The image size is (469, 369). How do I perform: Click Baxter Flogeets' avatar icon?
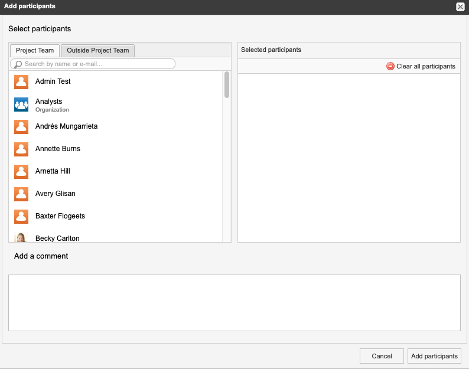point(21,217)
